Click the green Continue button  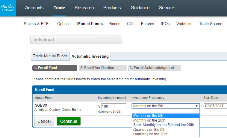69,121
